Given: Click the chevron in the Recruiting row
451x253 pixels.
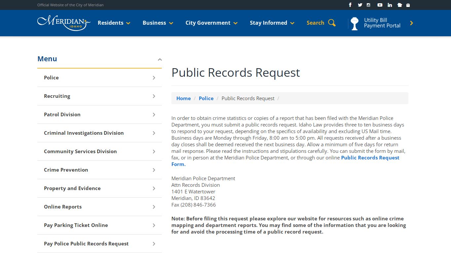Looking at the screenshot, I should (154, 96).
